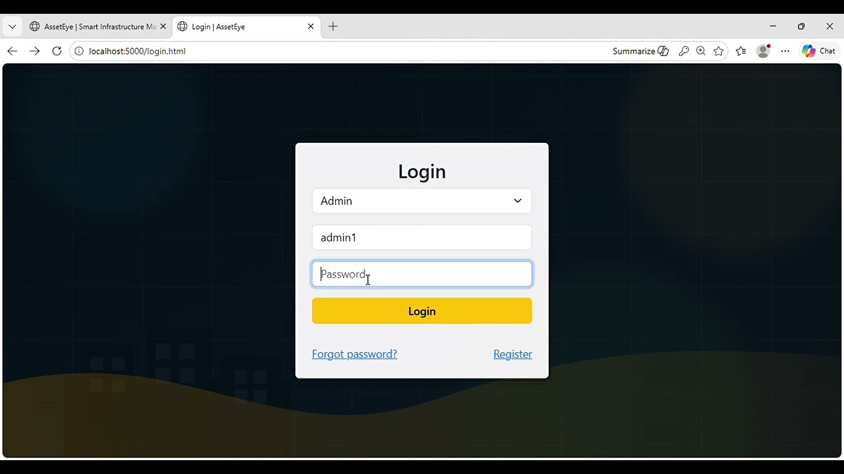Click the username field containing admin1

pos(422,238)
